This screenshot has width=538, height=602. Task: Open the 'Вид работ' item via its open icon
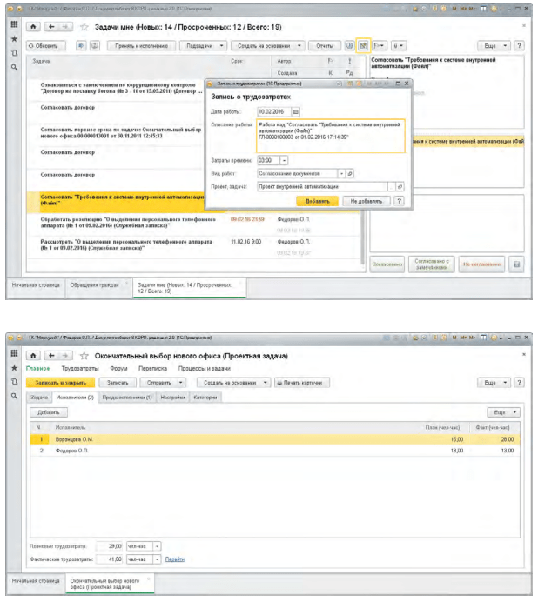pyautogui.click(x=350, y=173)
